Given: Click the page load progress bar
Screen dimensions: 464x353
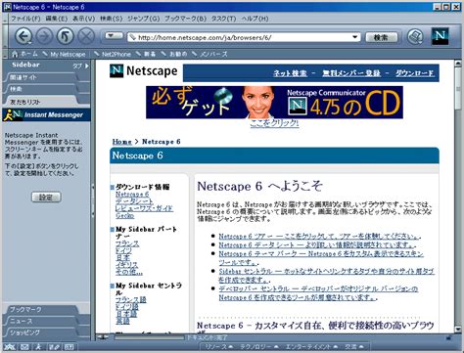Looking at the screenshot, I should [x=149, y=337].
